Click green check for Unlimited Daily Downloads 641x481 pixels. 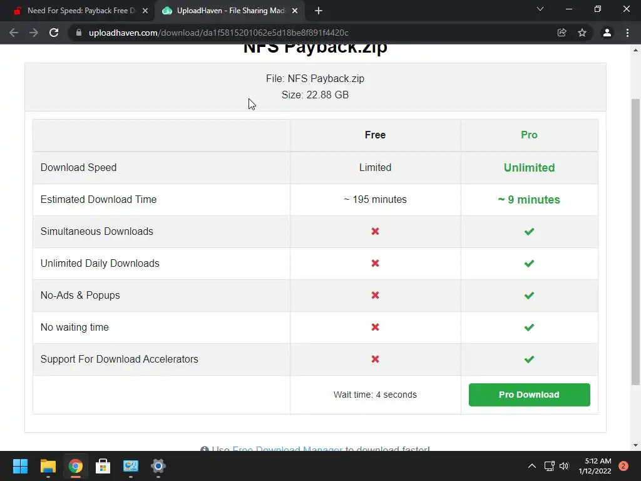coord(529,264)
